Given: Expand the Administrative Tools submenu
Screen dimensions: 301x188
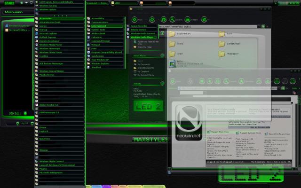Looking at the screenshot, I should [60, 22].
